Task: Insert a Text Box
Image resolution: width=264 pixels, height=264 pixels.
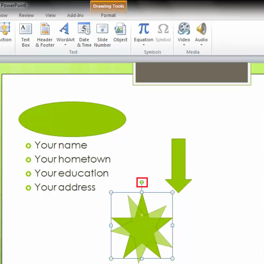Action: click(x=26, y=35)
